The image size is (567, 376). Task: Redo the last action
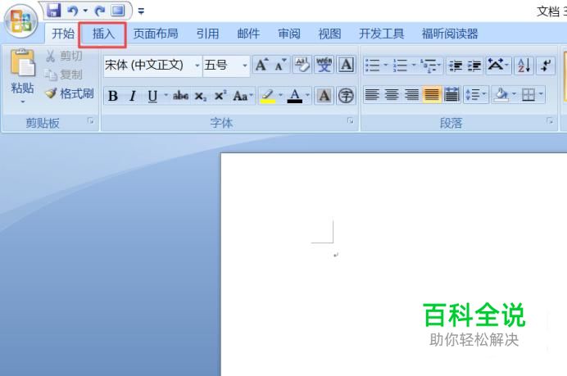click(x=99, y=11)
